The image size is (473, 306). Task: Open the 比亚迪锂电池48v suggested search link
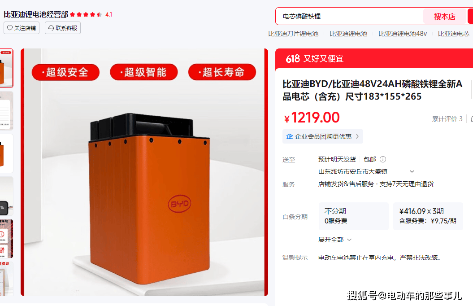coord(403,34)
